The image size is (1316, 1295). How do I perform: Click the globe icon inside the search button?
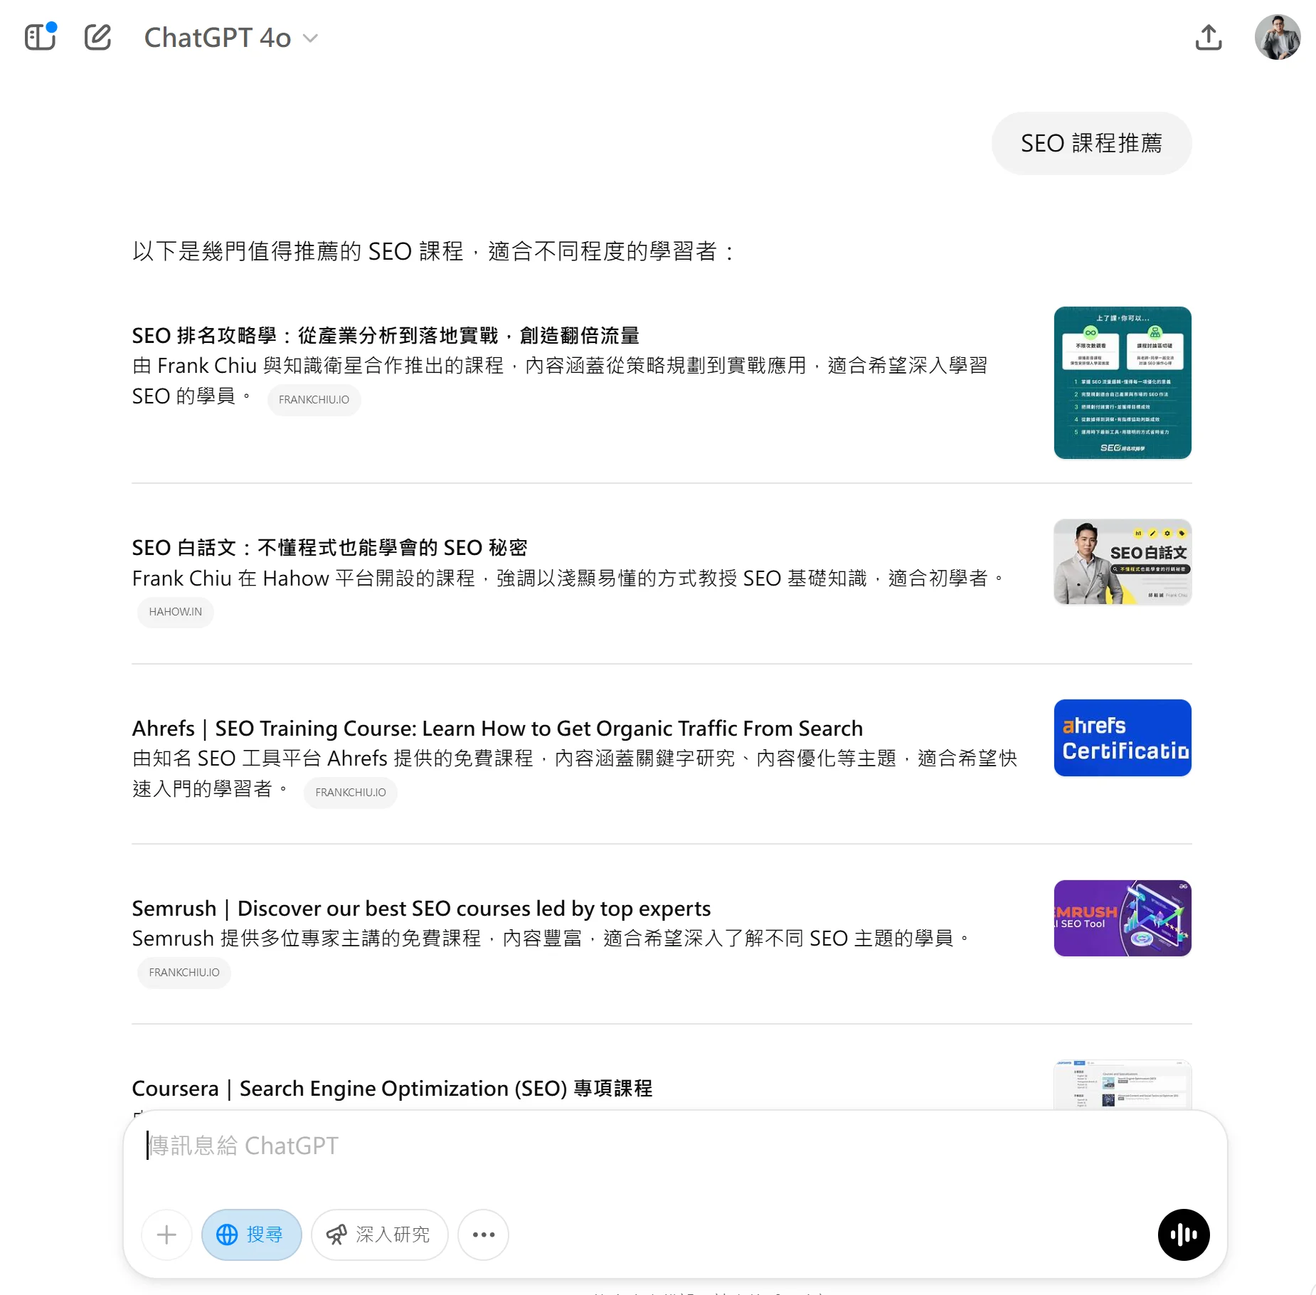point(228,1235)
